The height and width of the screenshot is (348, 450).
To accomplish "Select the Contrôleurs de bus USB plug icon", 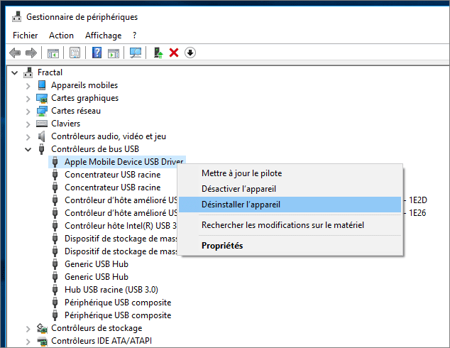I will [42, 149].
